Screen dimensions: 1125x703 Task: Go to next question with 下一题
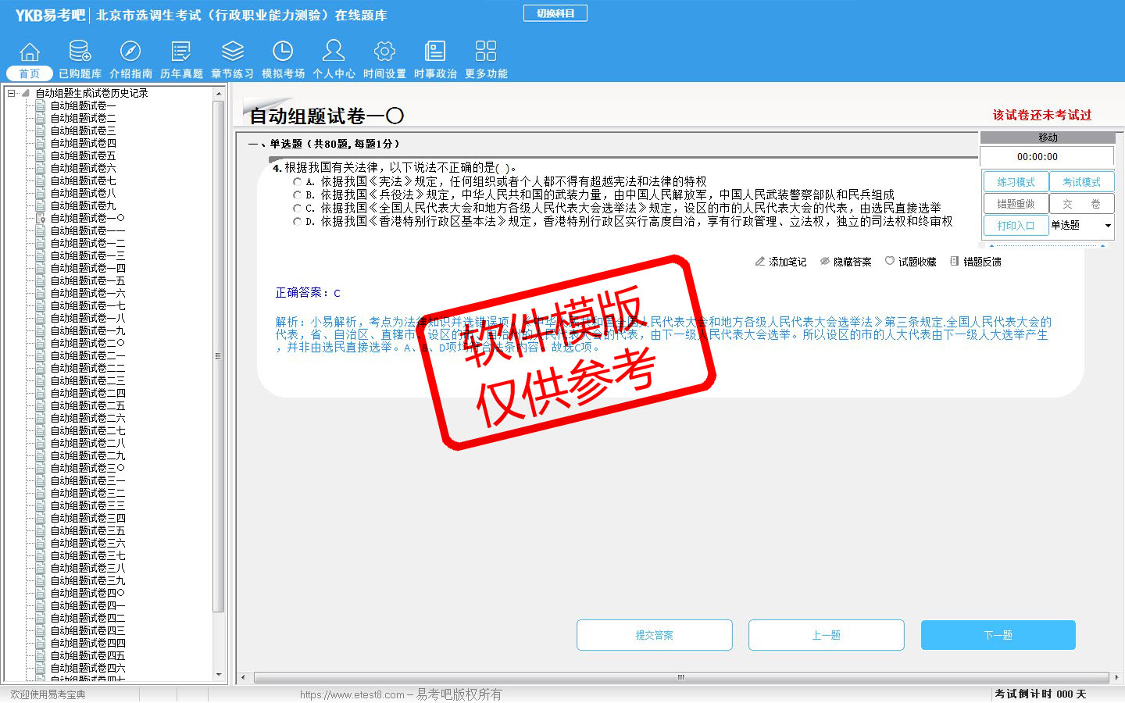[x=998, y=635]
